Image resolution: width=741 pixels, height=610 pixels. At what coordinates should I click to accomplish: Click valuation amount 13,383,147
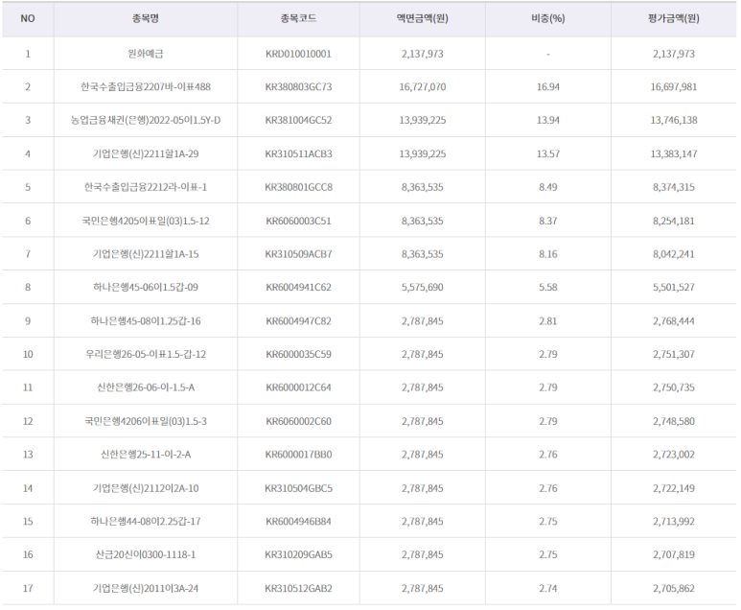coord(674,154)
